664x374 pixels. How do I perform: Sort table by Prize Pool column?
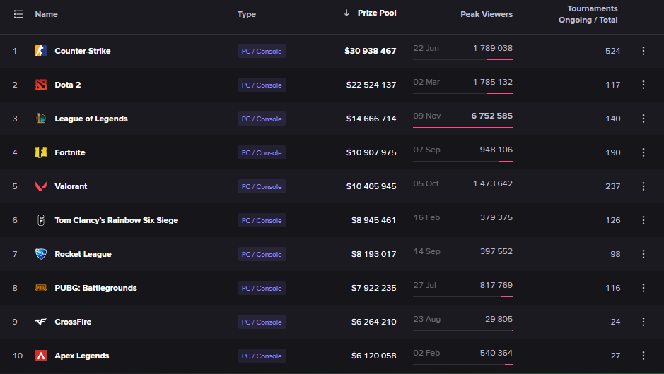(376, 13)
